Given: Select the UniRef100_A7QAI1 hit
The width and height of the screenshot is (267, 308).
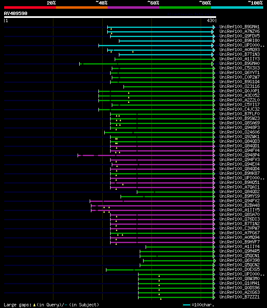Looking at the screenshot, I should [239, 187].
